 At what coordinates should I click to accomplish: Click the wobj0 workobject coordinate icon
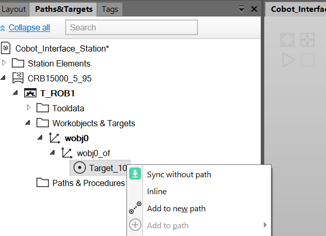click(55, 138)
